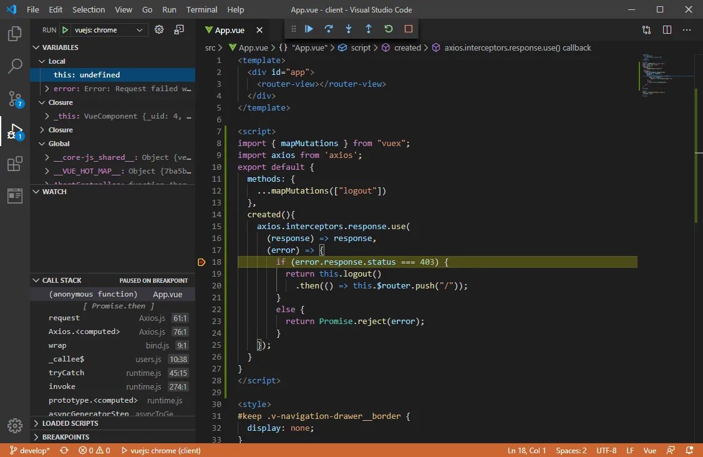Change language mode via Vue

[650, 450]
